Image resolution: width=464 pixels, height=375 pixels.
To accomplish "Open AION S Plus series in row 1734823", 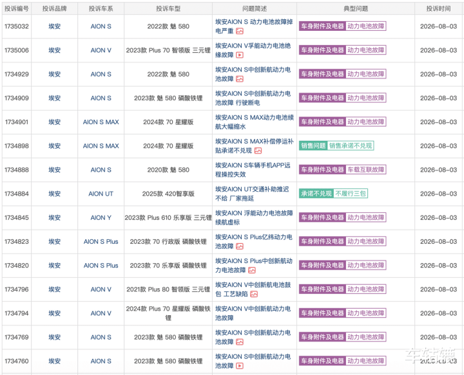I will (x=101, y=242).
